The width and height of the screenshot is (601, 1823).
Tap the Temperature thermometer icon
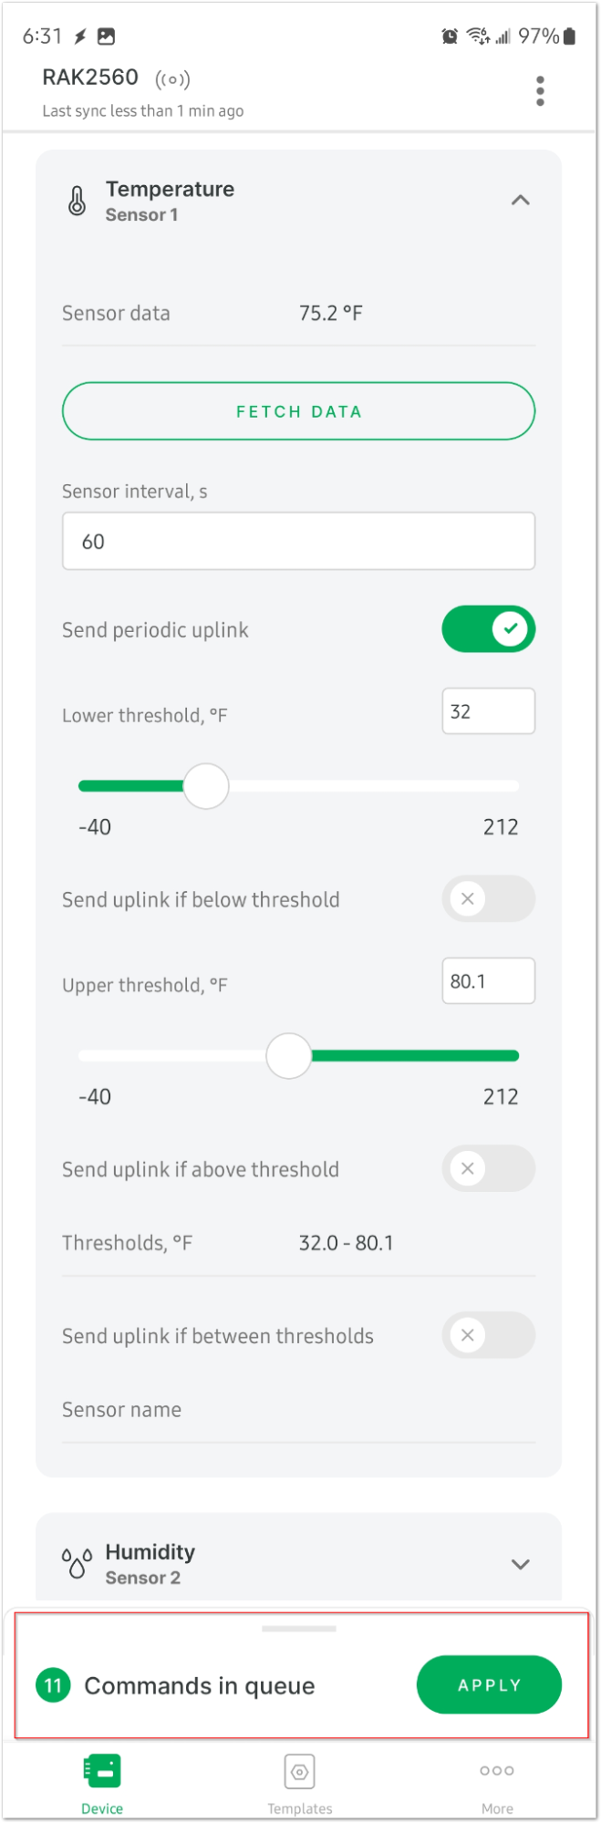point(78,201)
